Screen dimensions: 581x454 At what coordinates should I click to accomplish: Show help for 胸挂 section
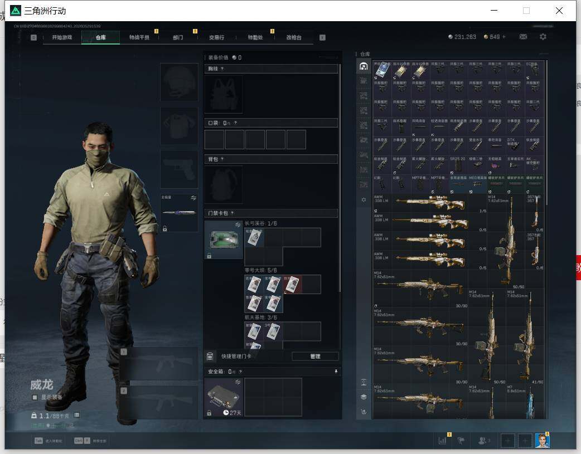(x=222, y=69)
